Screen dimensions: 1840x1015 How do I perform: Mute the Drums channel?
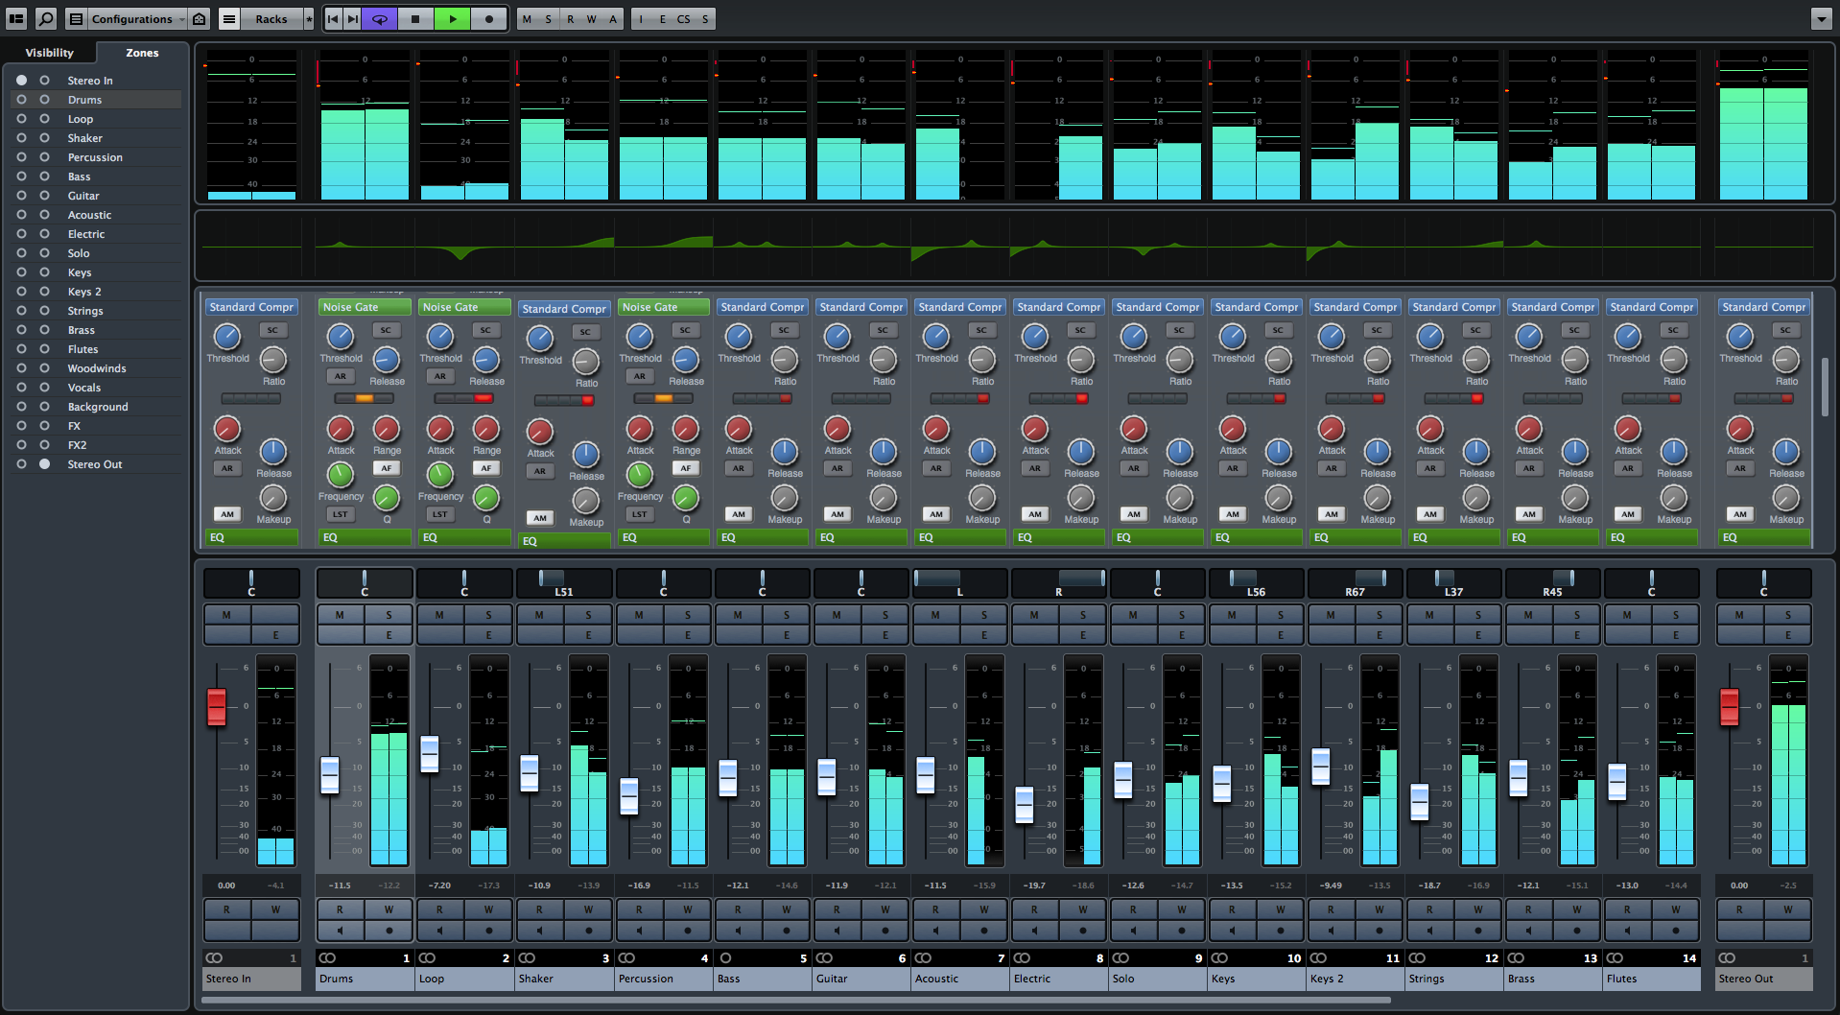click(x=340, y=615)
